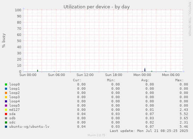Click the 'Cur:' column header

[x=77, y=80]
